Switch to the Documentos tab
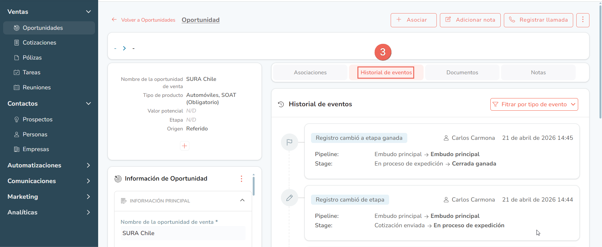602x247 pixels. click(462, 72)
